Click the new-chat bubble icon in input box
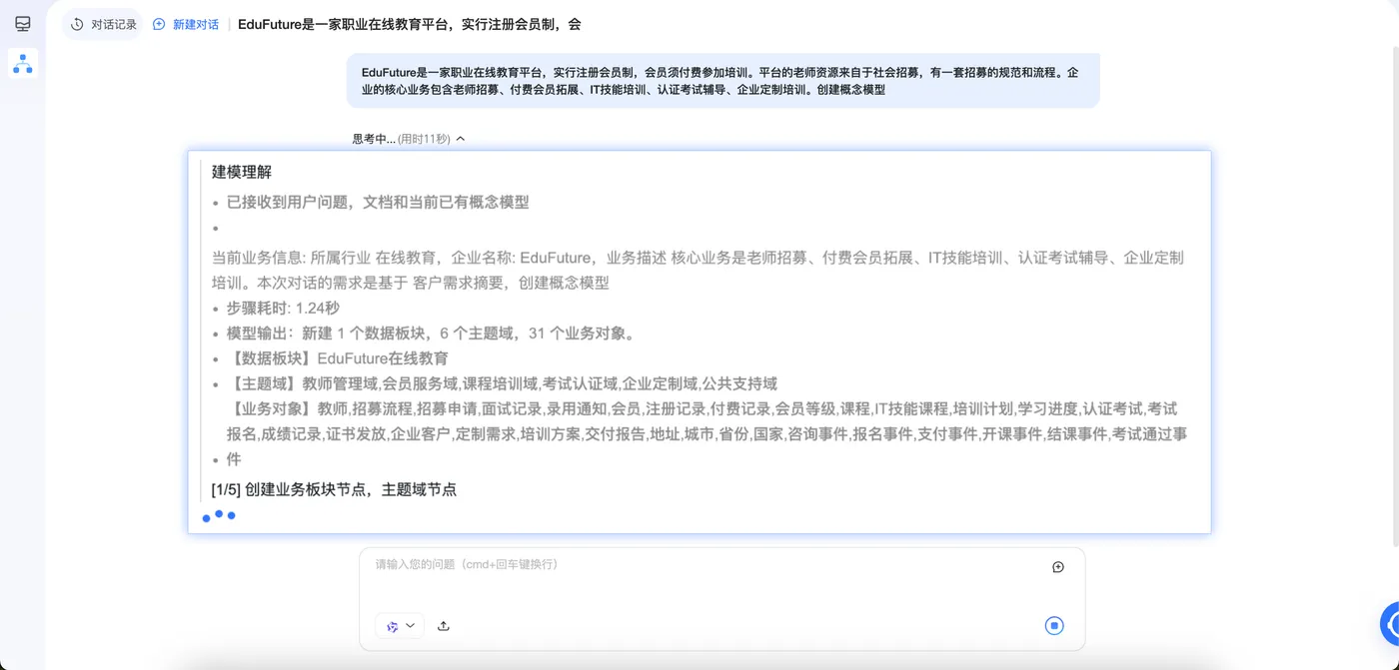 [1058, 567]
